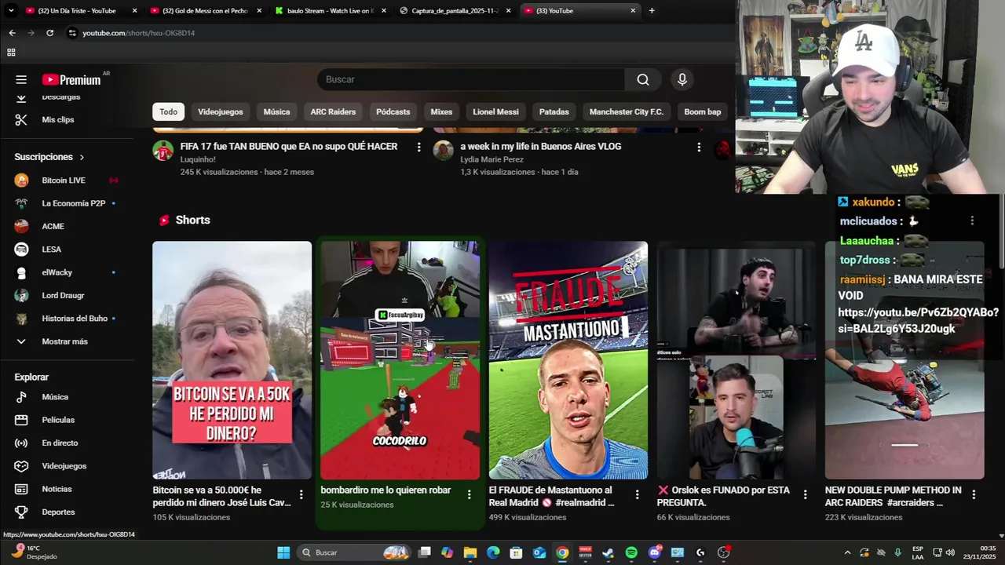This screenshot has height=565, width=1005.
Task: Open options menu for bombardiro short
Action: pos(469,494)
